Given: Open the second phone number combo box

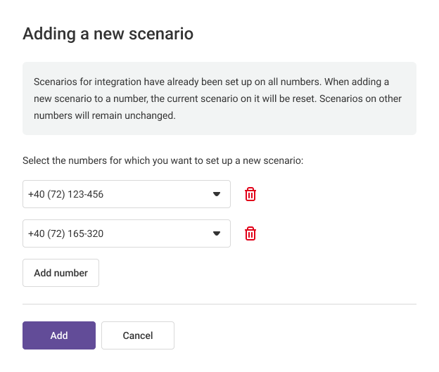Looking at the screenshot, I should [127, 233].
